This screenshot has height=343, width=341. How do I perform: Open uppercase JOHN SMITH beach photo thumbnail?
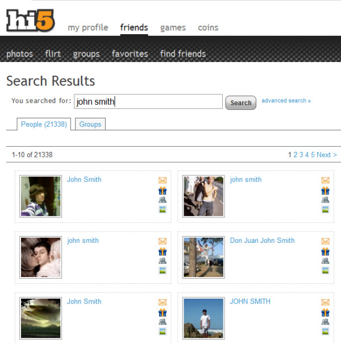tap(203, 319)
